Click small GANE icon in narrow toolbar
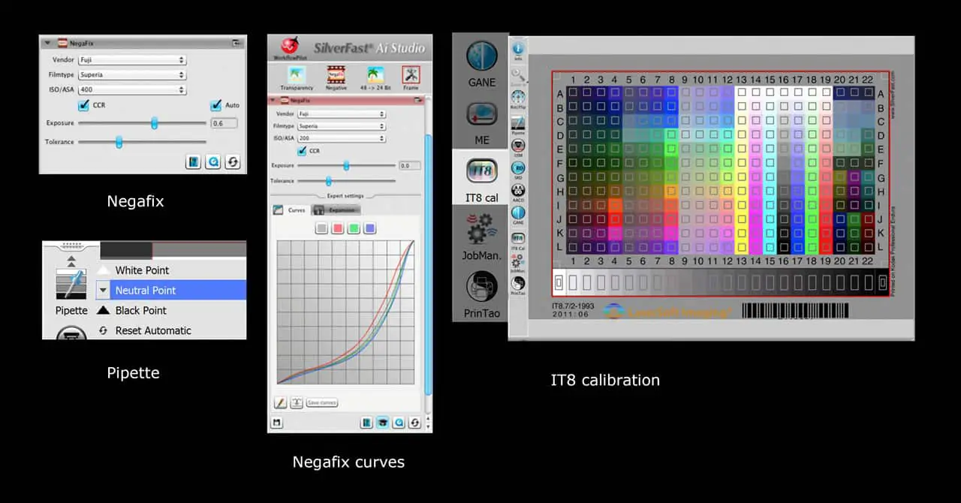961x503 pixels. coord(518,213)
